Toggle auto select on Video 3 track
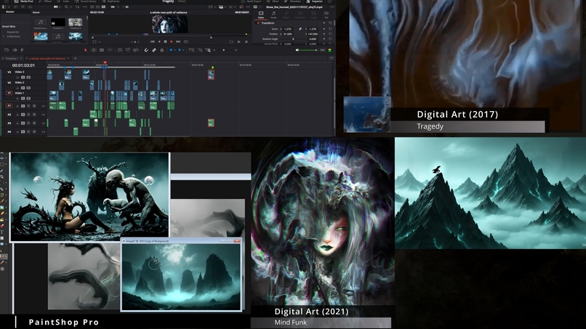The image size is (586, 329). coord(23,77)
